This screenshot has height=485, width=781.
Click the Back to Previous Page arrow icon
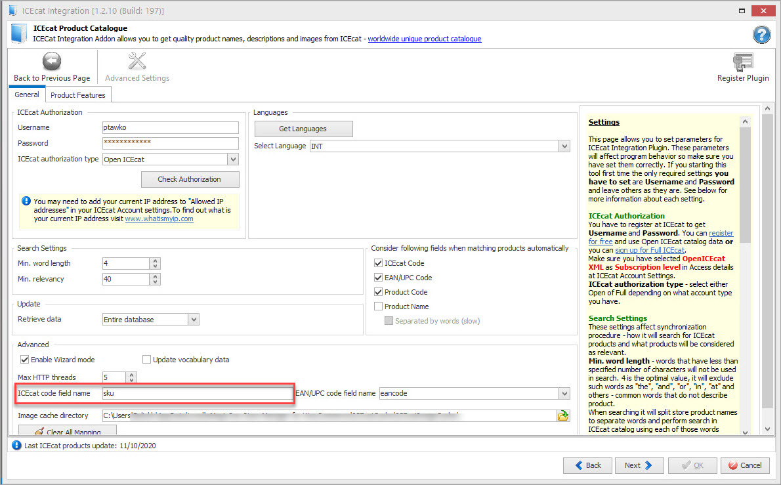click(51, 62)
